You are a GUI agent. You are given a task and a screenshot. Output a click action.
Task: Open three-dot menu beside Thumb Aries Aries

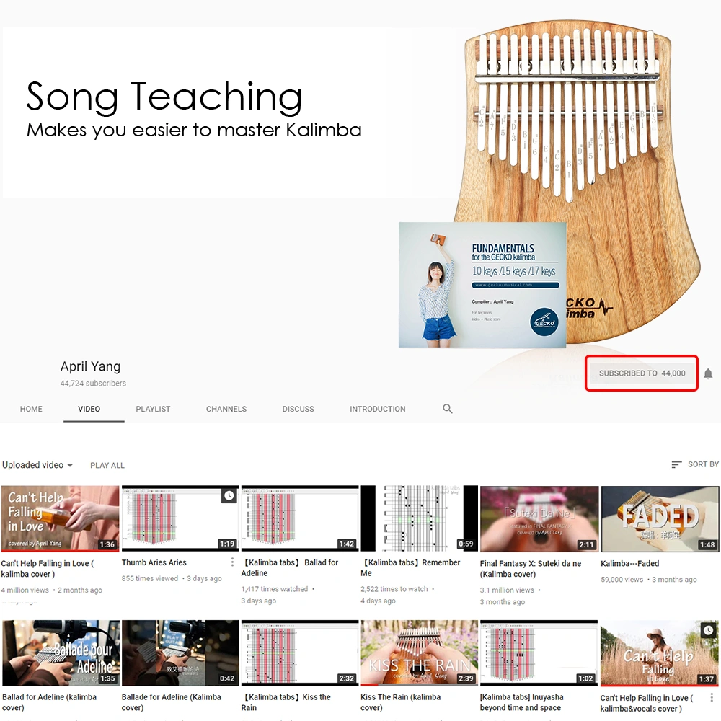232,562
